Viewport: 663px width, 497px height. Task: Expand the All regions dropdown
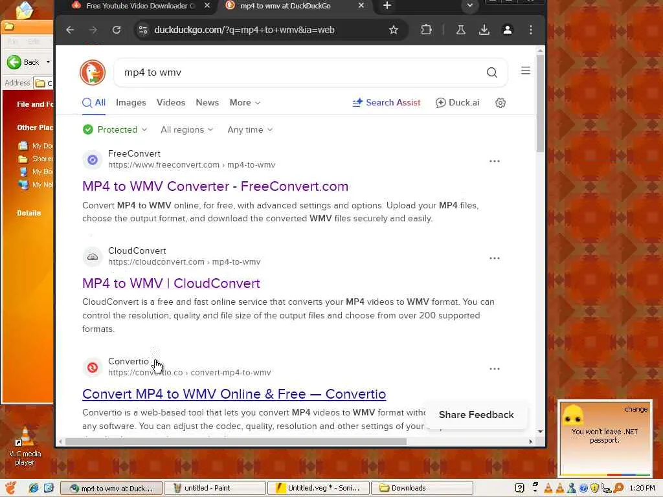click(x=187, y=129)
